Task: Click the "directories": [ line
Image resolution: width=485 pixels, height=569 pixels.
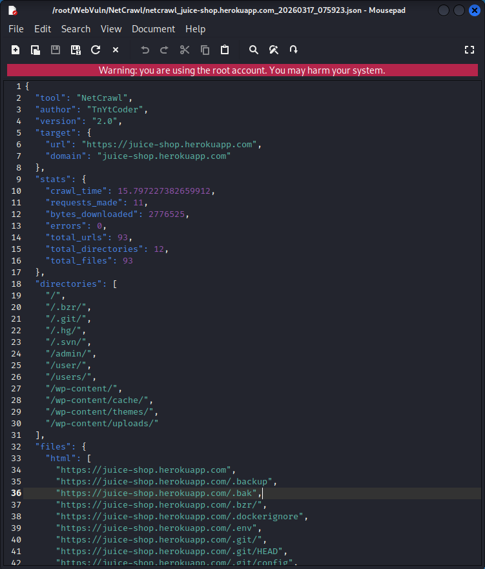Action: 76,284
